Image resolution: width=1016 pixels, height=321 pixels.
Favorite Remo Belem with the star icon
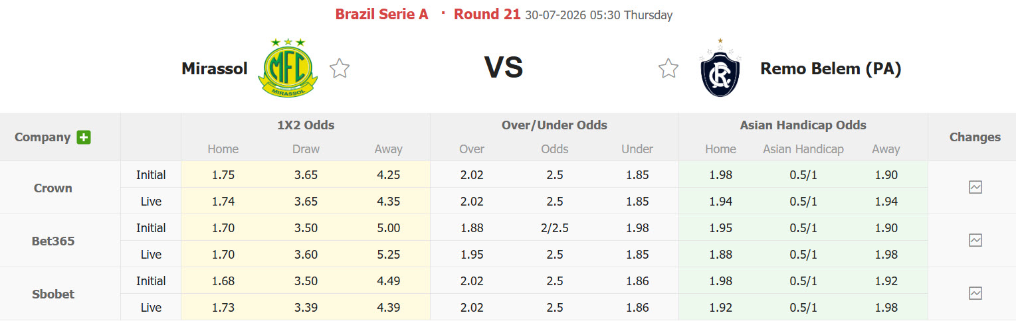[668, 68]
